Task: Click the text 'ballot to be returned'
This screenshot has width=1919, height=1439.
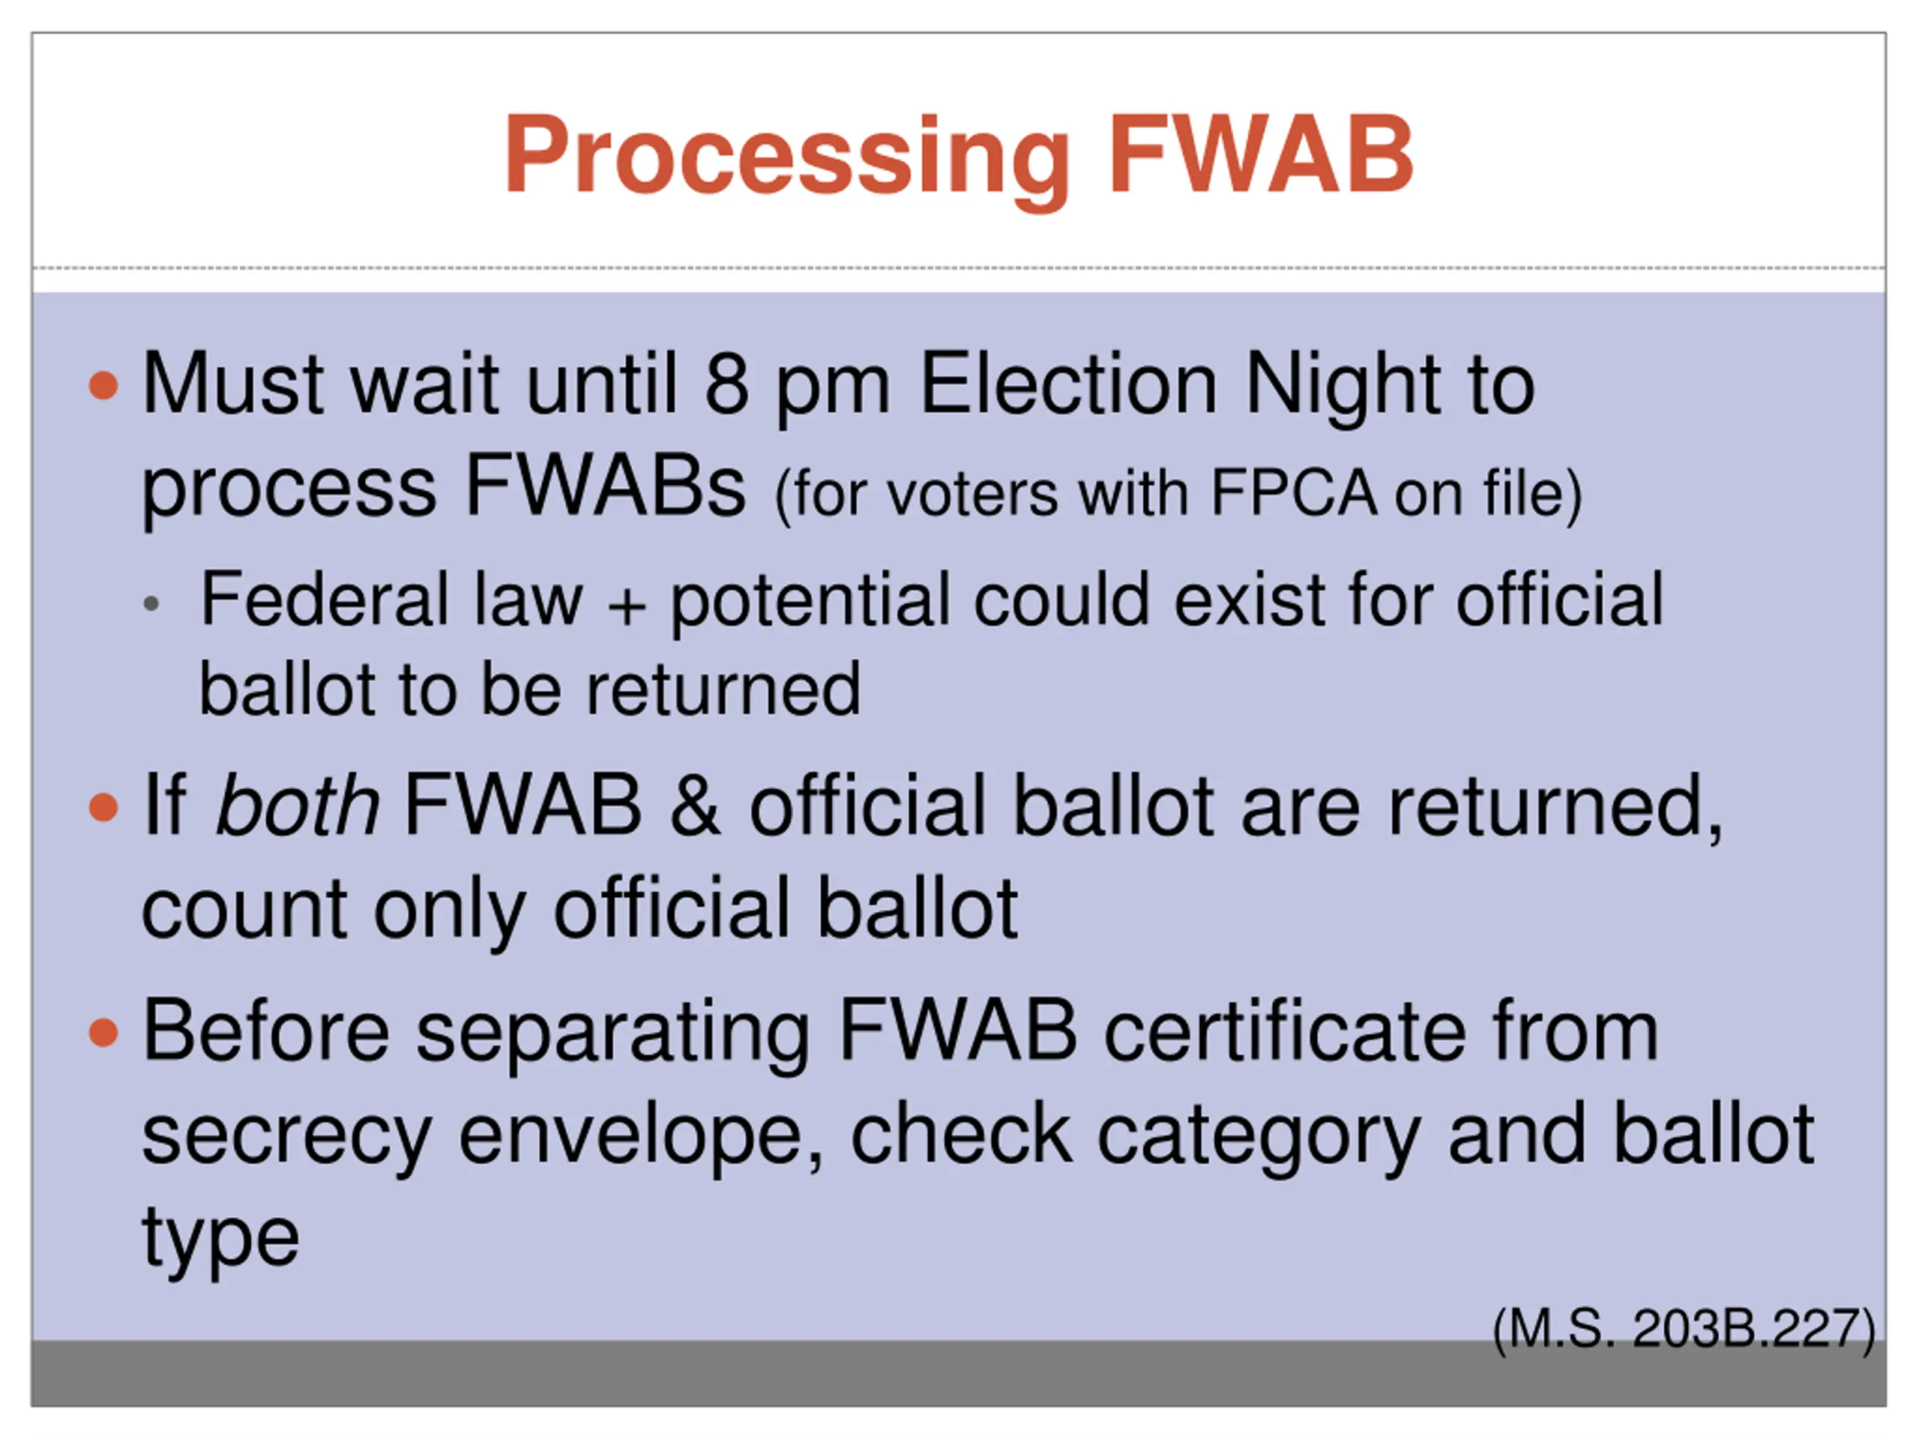Action: (x=530, y=690)
